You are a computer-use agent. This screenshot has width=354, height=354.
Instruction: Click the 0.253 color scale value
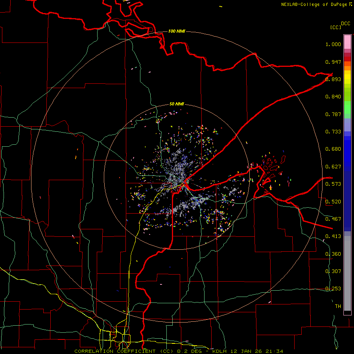(x=333, y=289)
